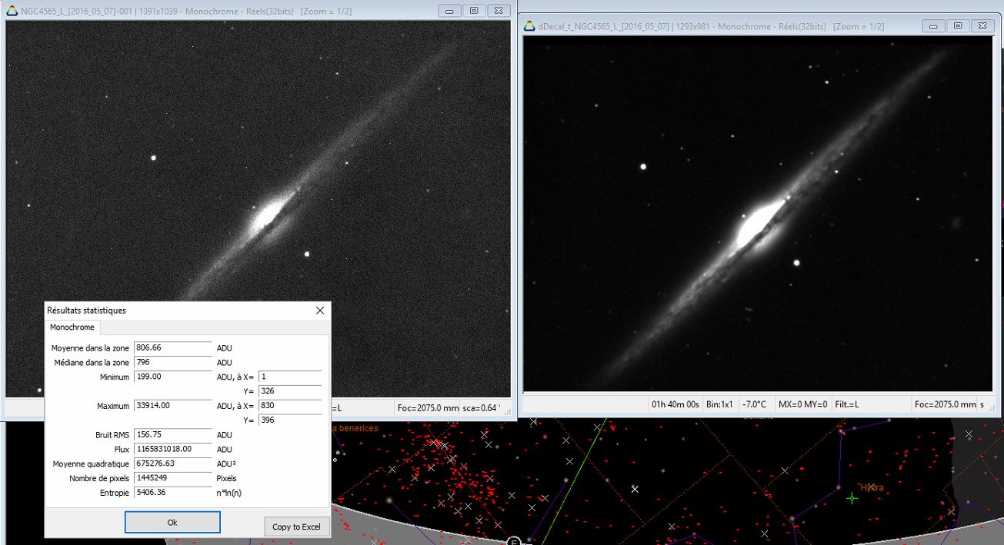This screenshot has width=1004, height=545.
Task: Click the Moyenne dans la zone field
Action: pos(172,347)
